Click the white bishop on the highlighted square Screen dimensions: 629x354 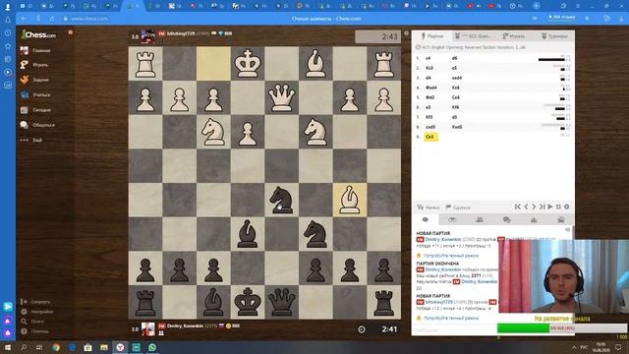point(350,200)
